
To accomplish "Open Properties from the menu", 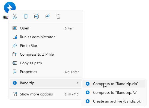I will (46, 72).
